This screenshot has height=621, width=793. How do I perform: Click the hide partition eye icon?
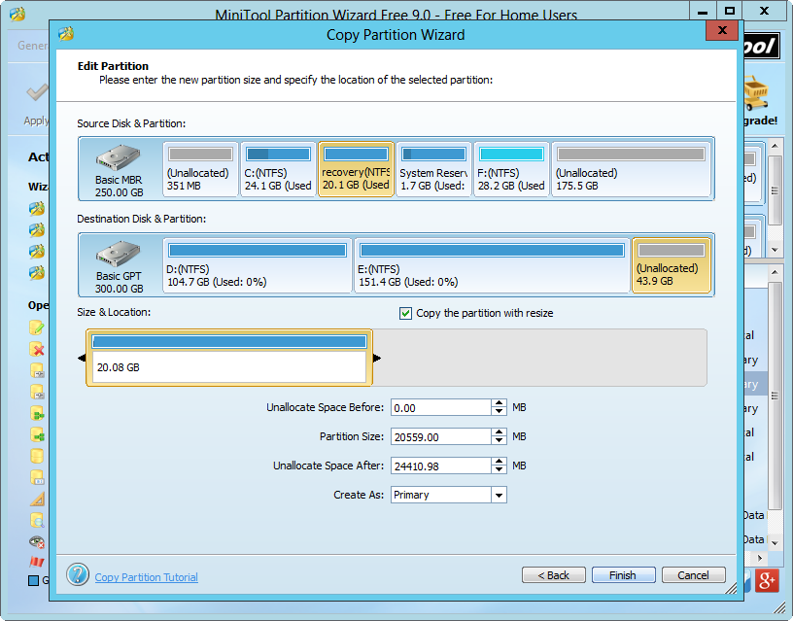pos(37,541)
